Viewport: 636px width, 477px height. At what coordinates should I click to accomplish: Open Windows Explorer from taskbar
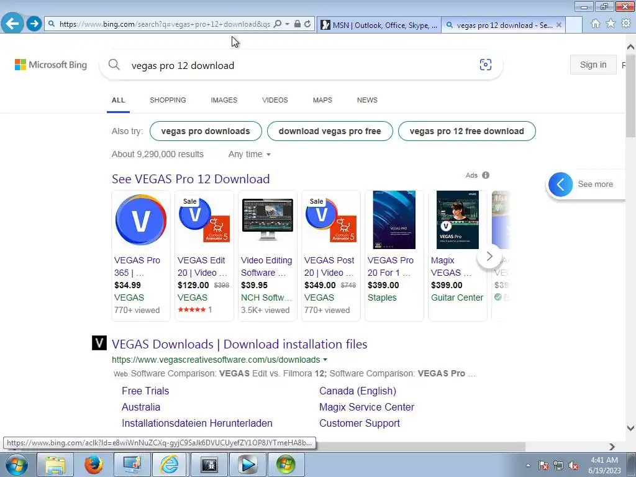click(x=55, y=465)
